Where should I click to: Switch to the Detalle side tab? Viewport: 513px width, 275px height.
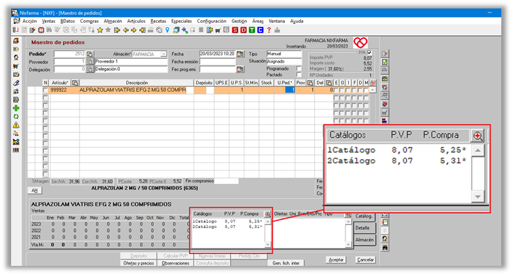click(364, 228)
